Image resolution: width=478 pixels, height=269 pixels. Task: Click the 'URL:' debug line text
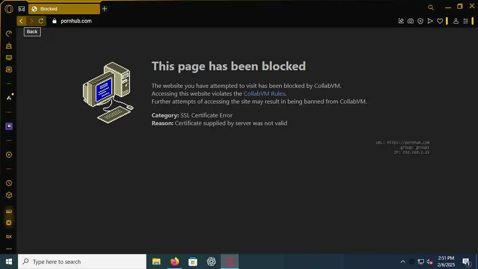403,143
